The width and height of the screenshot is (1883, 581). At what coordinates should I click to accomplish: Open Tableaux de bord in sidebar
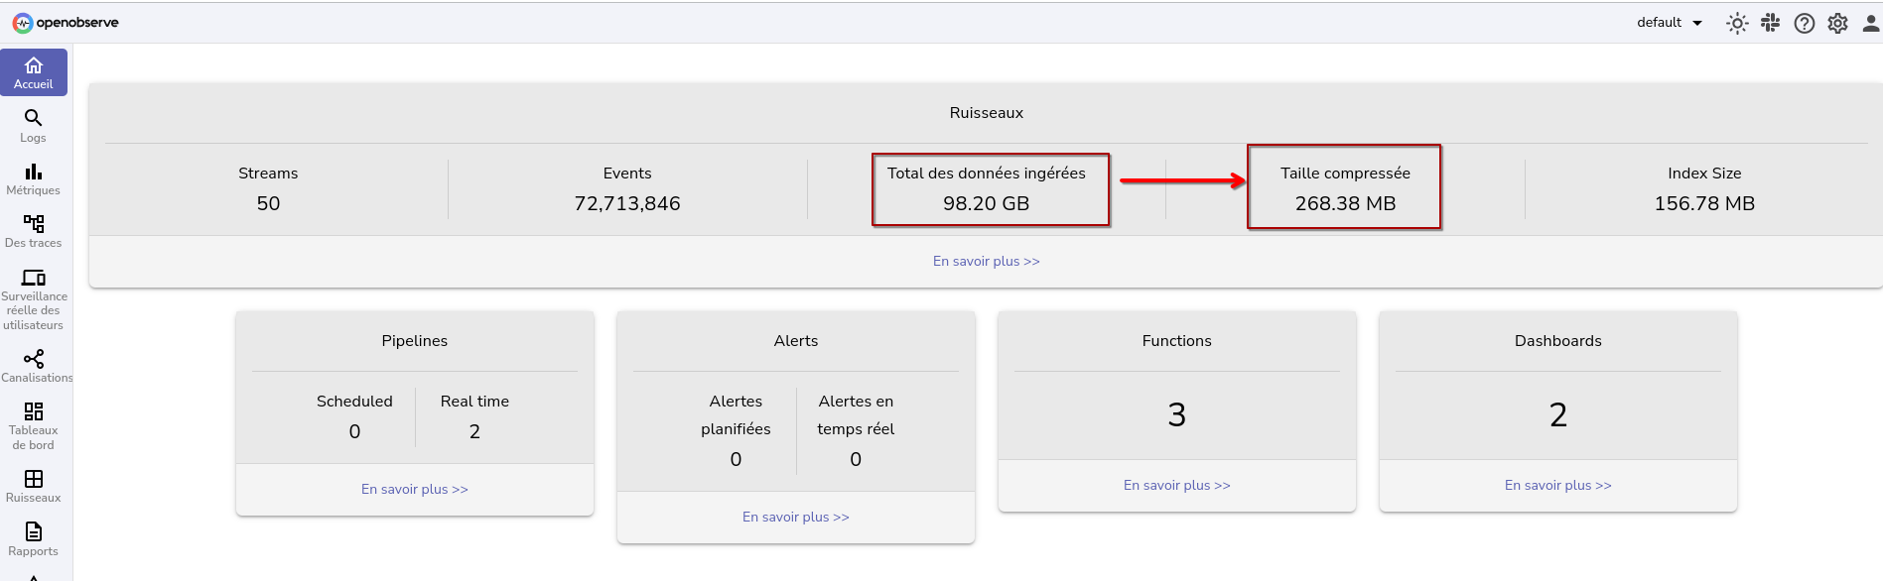point(33,425)
